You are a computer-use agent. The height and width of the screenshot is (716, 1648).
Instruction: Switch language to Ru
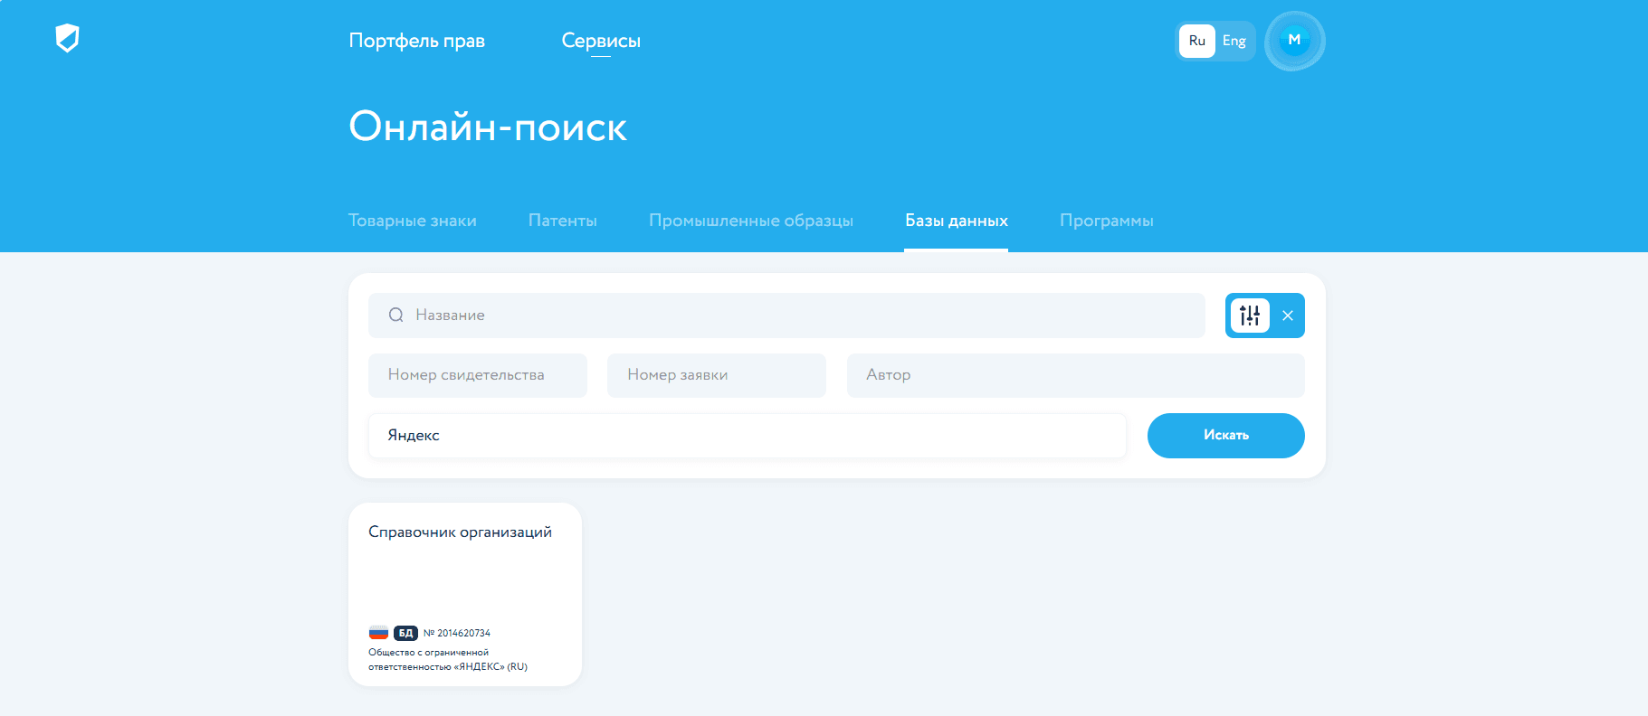click(1196, 41)
